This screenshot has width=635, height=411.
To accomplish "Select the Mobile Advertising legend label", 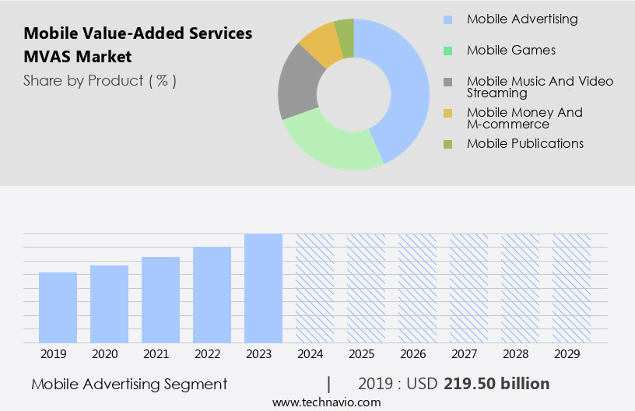I will pyautogui.click(x=522, y=19).
